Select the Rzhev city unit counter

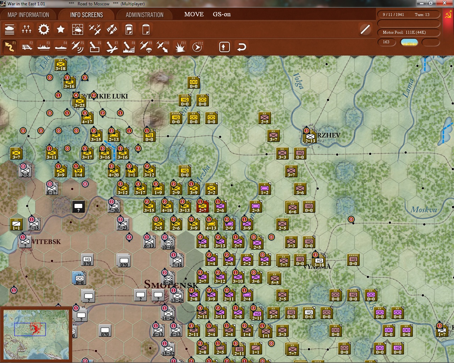click(310, 136)
